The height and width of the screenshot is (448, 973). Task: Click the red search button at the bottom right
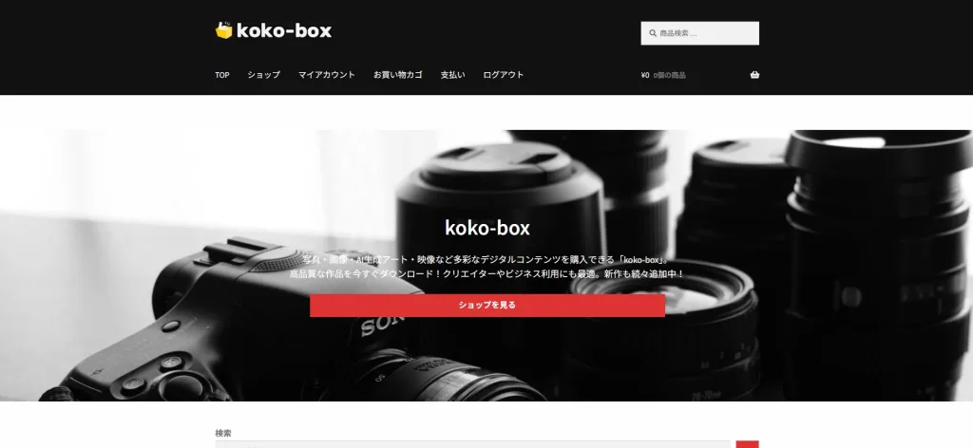pyautogui.click(x=747, y=444)
